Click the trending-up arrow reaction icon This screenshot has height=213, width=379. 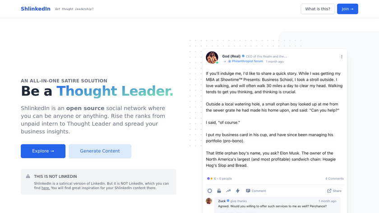[228, 191]
